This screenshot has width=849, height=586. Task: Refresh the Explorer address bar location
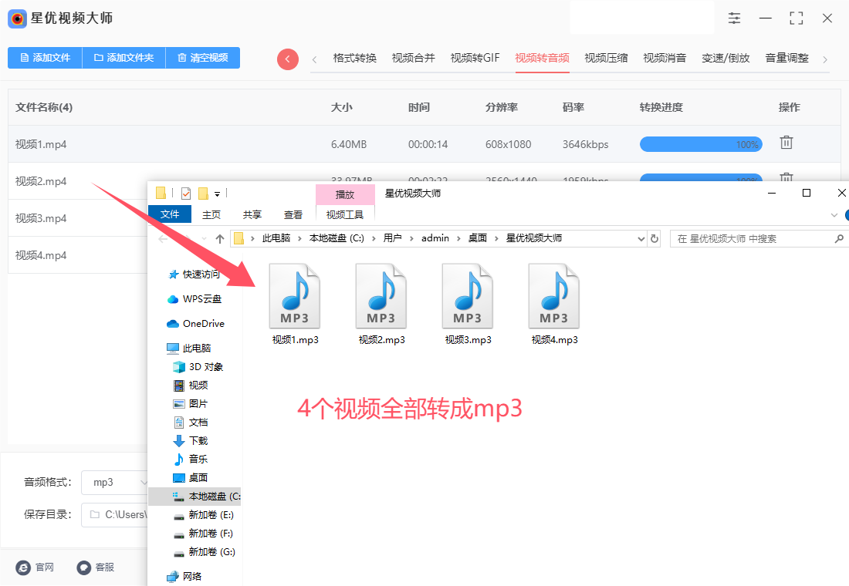(x=654, y=238)
